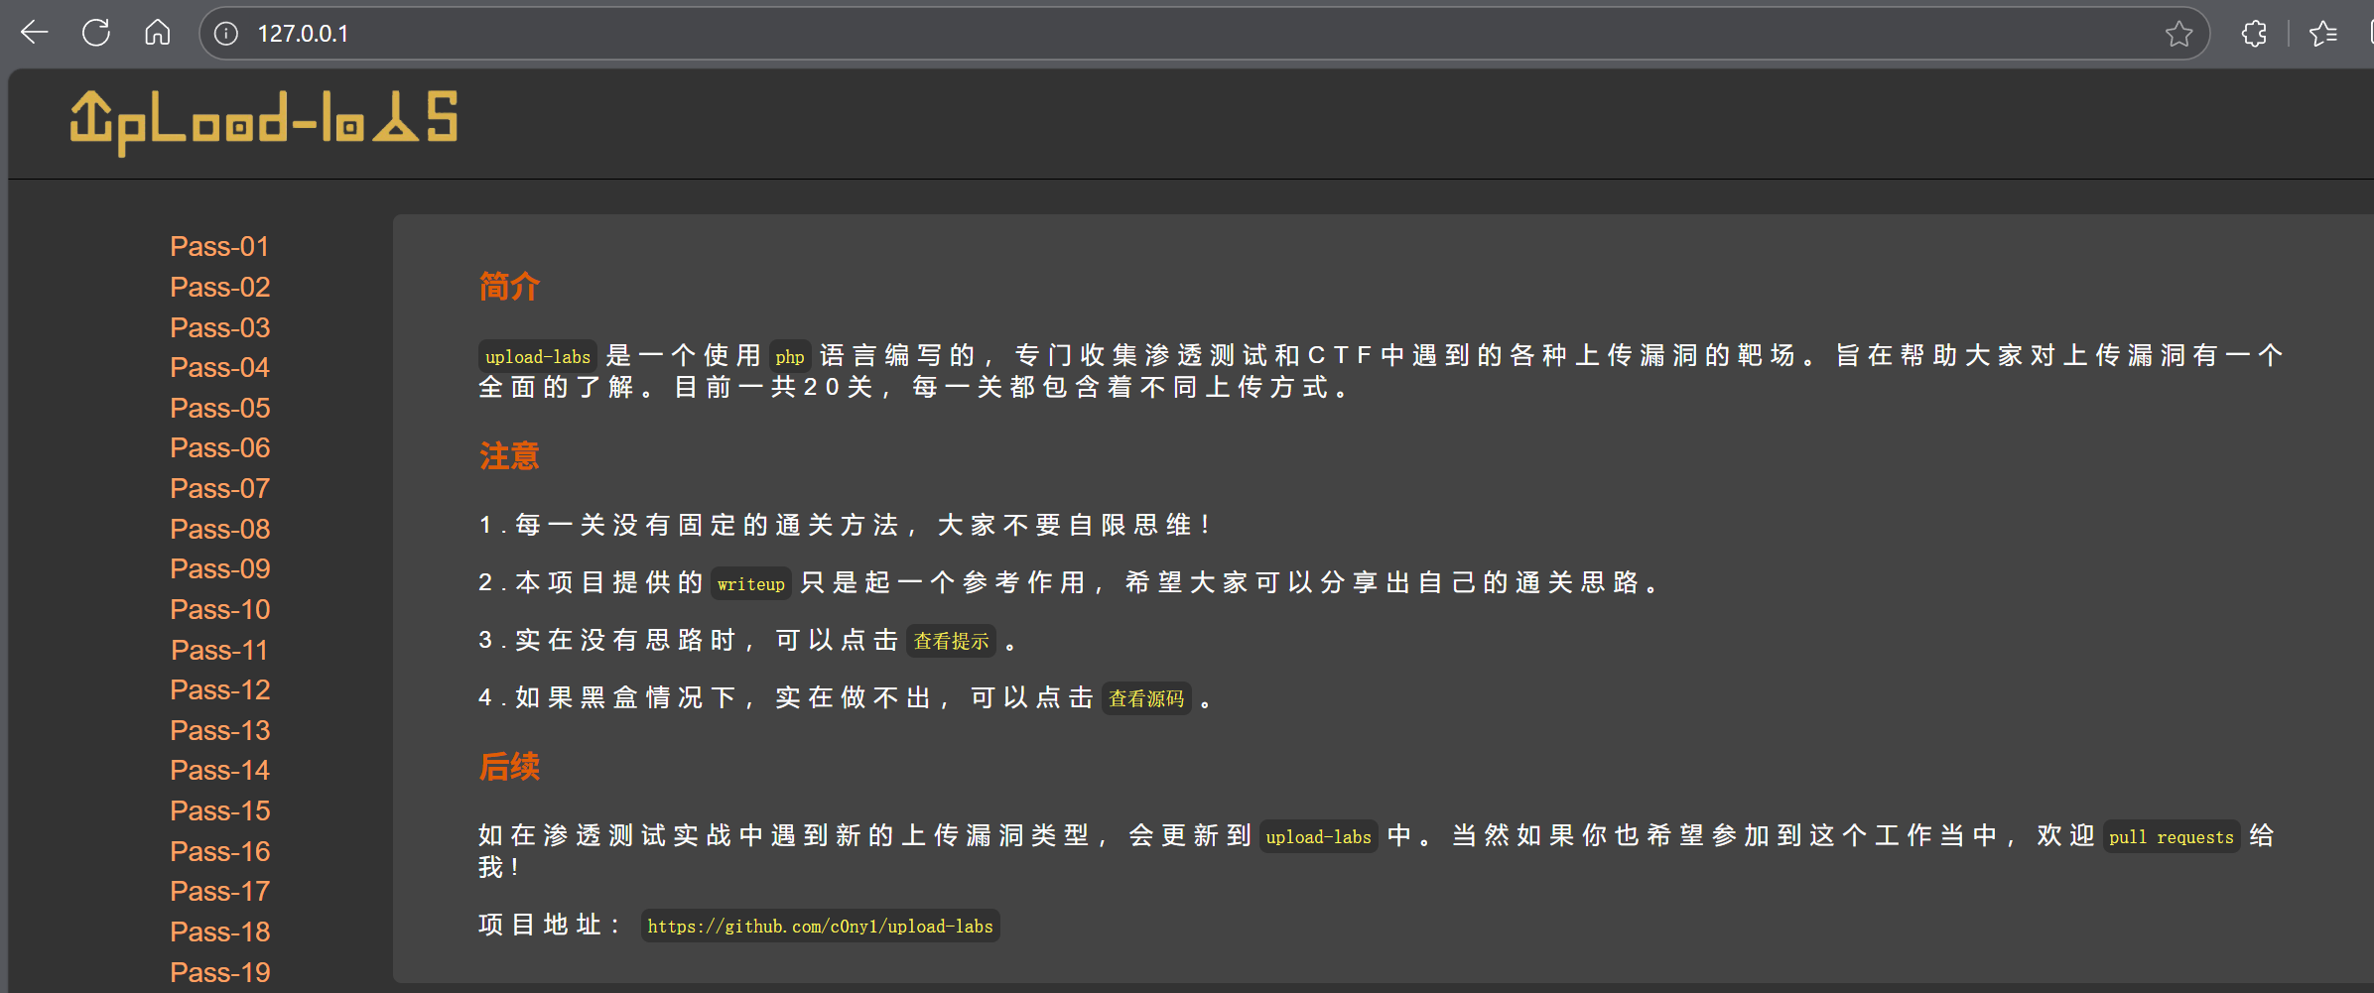Click the 查看源码 code tag
Screen dimensions: 2374x993
tap(1146, 698)
